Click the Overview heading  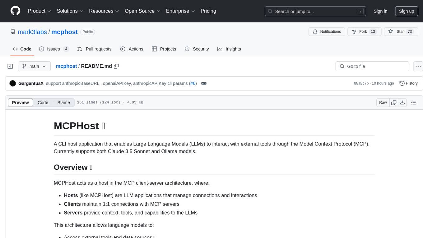[x=73, y=167]
